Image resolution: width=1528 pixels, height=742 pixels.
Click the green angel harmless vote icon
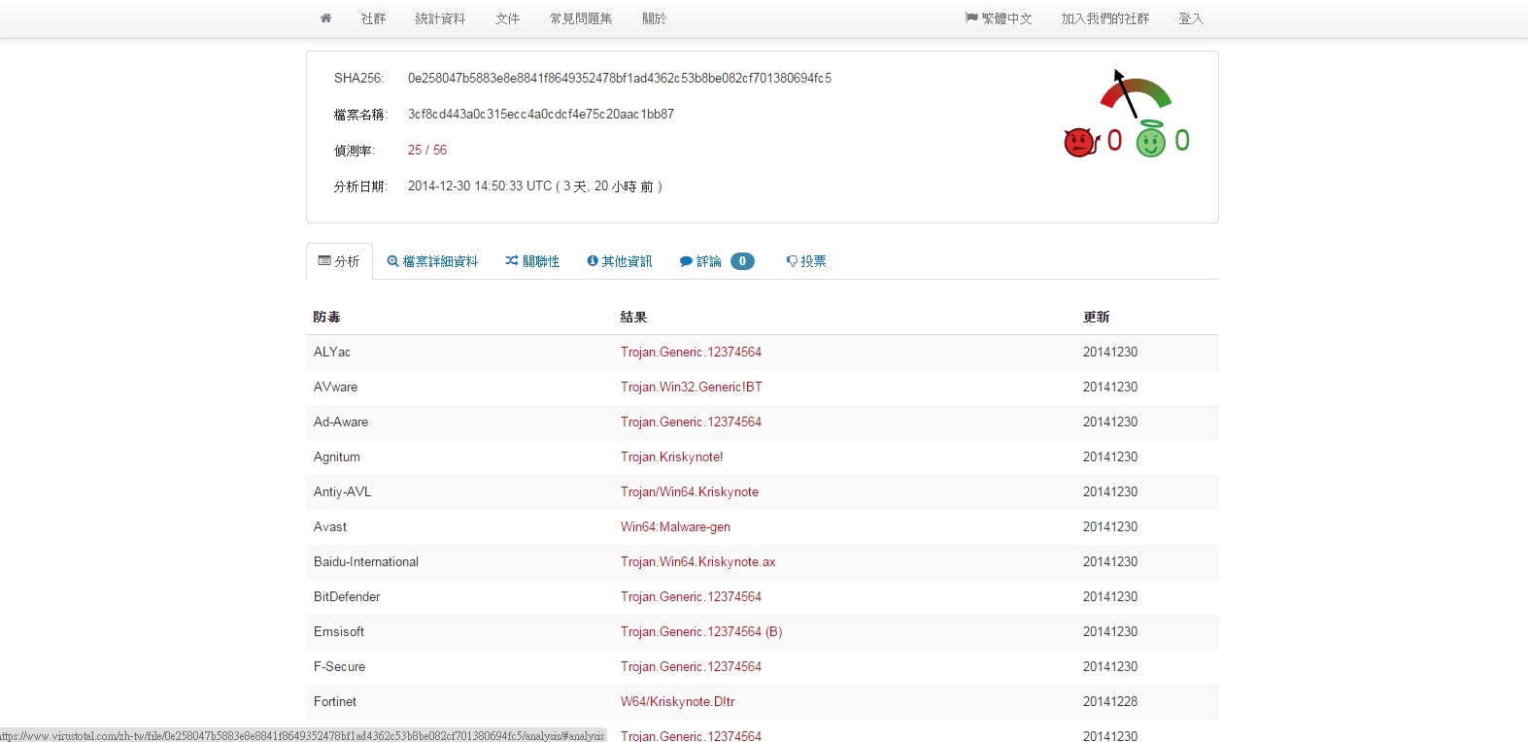pyautogui.click(x=1151, y=141)
